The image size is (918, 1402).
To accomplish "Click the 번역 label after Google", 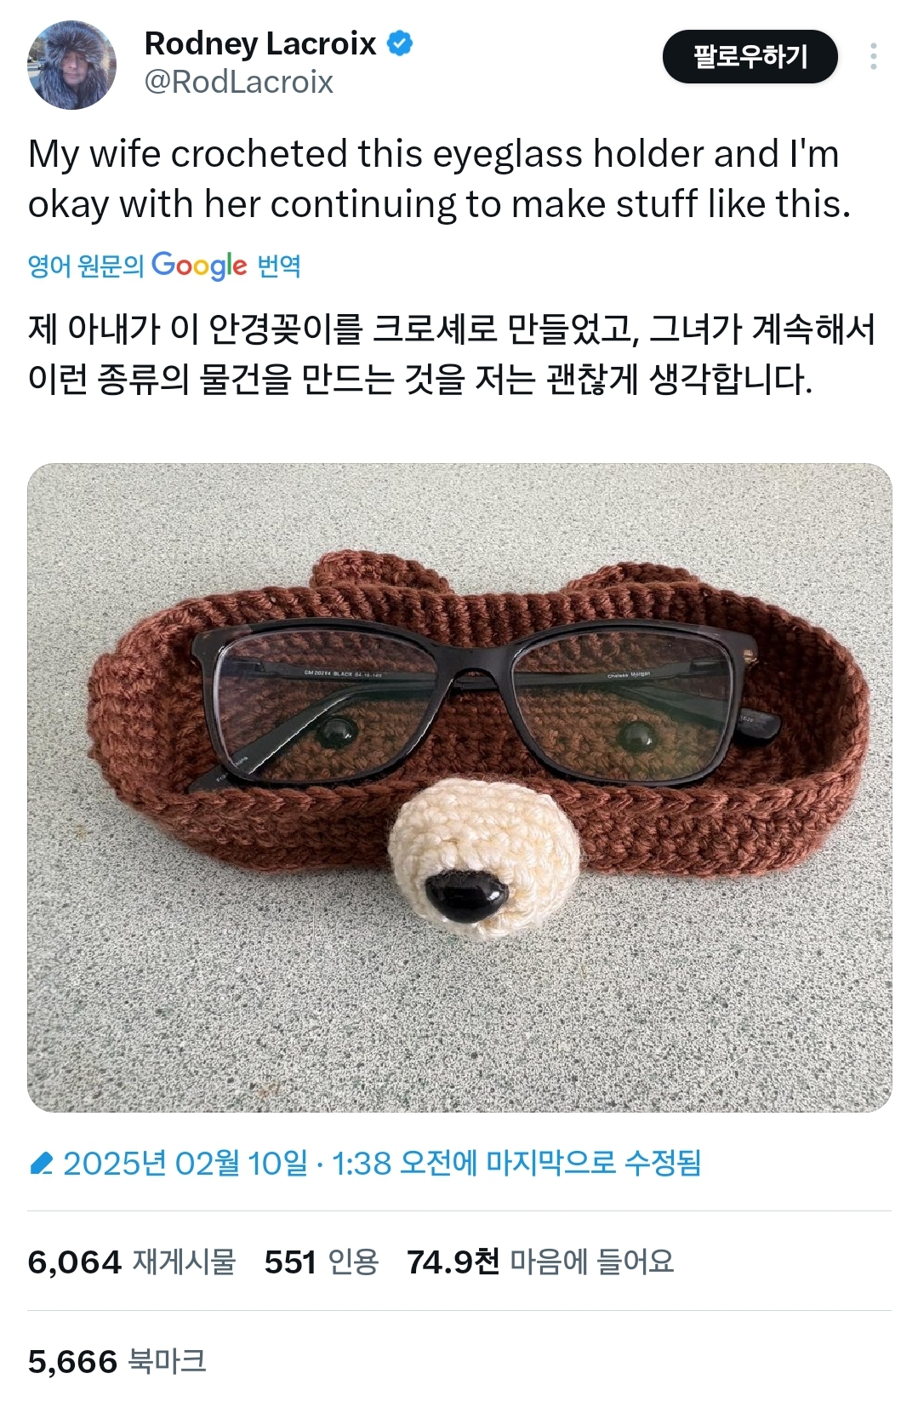I will tap(279, 266).
